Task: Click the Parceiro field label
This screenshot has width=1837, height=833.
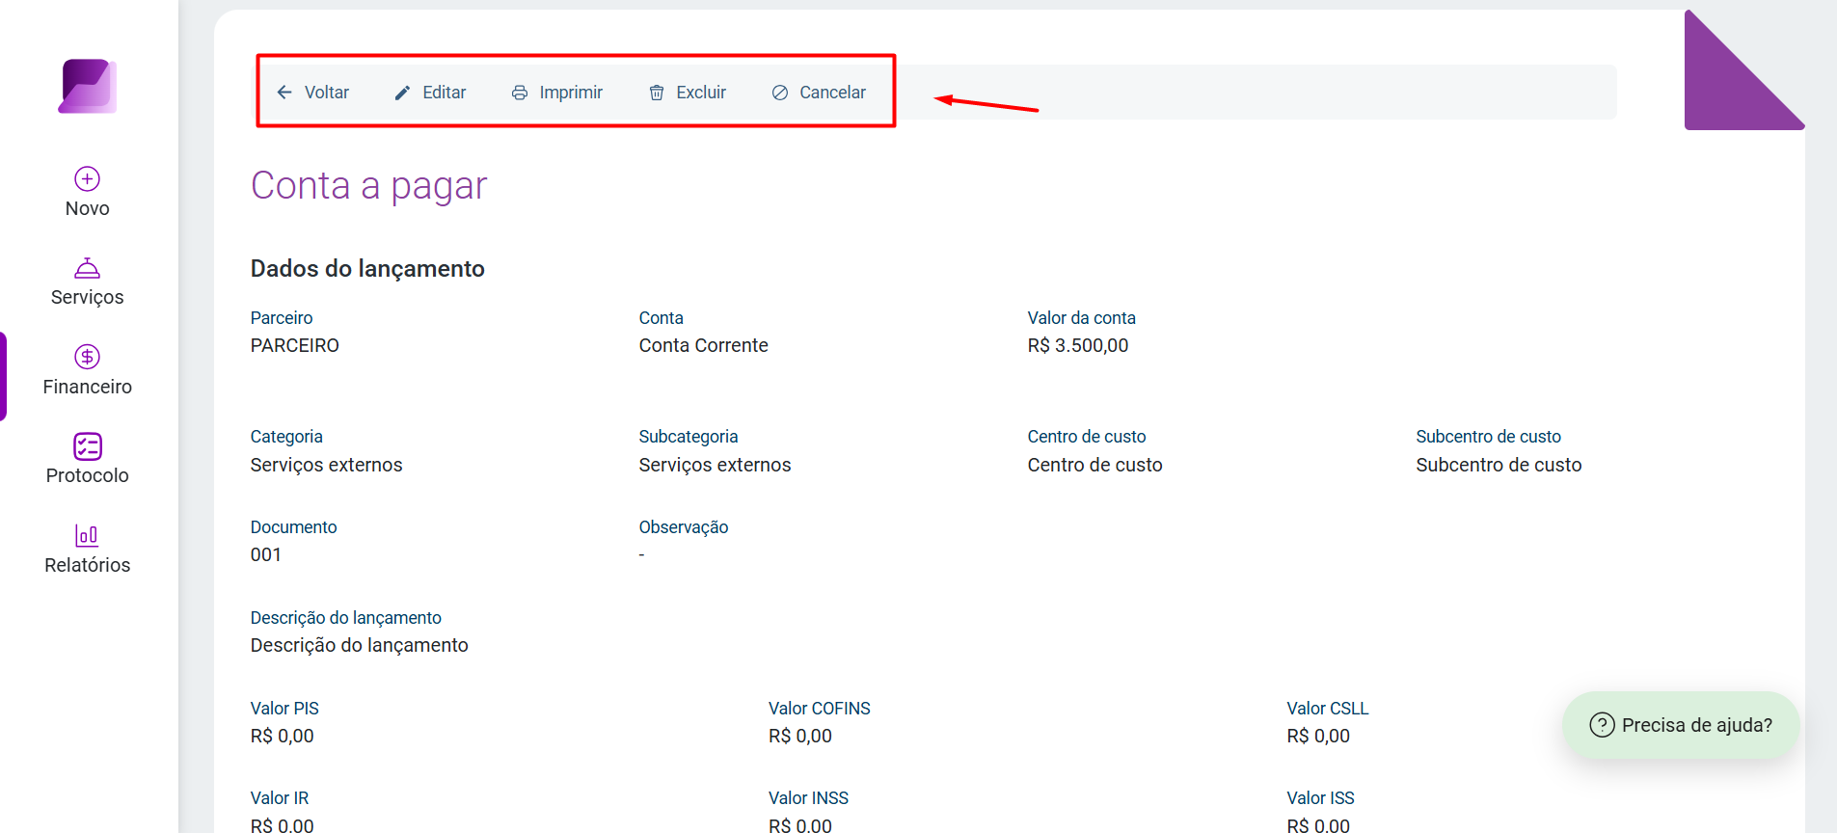Action: (x=282, y=318)
